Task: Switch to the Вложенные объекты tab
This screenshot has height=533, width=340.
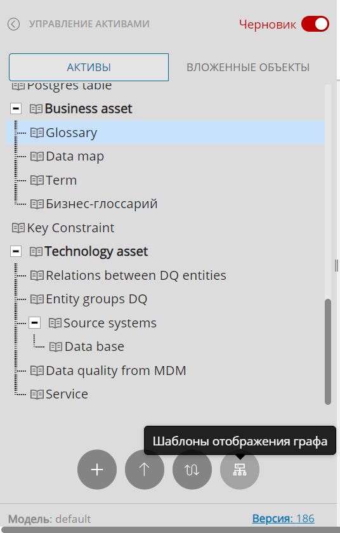Action: [x=248, y=67]
